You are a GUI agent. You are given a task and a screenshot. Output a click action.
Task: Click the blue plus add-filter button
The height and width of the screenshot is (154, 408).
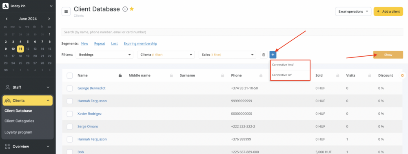pyautogui.click(x=273, y=55)
